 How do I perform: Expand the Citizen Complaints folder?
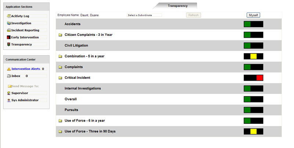[x=60, y=35]
